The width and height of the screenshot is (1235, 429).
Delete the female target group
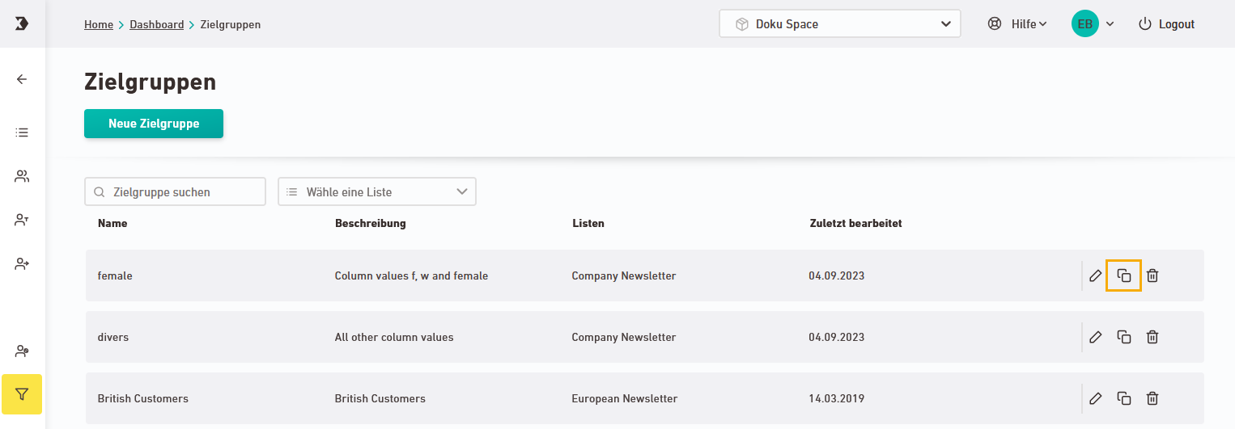[x=1152, y=275]
